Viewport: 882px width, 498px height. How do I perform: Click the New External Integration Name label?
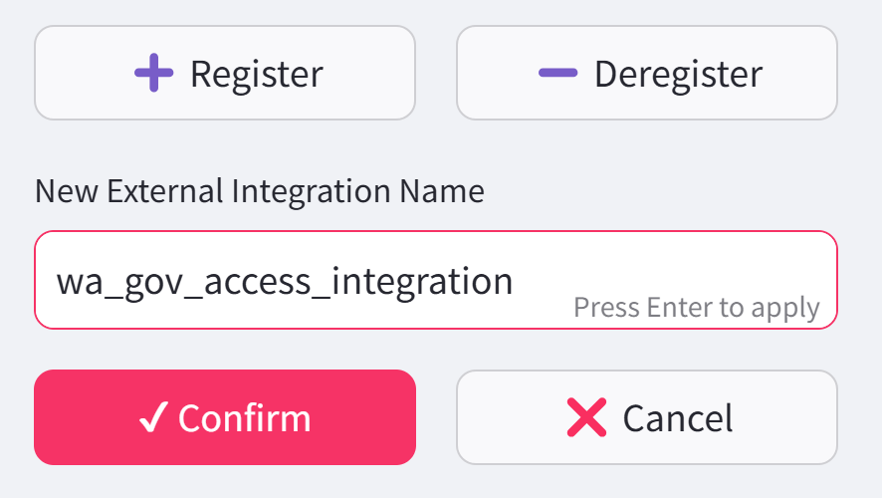tap(259, 191)
